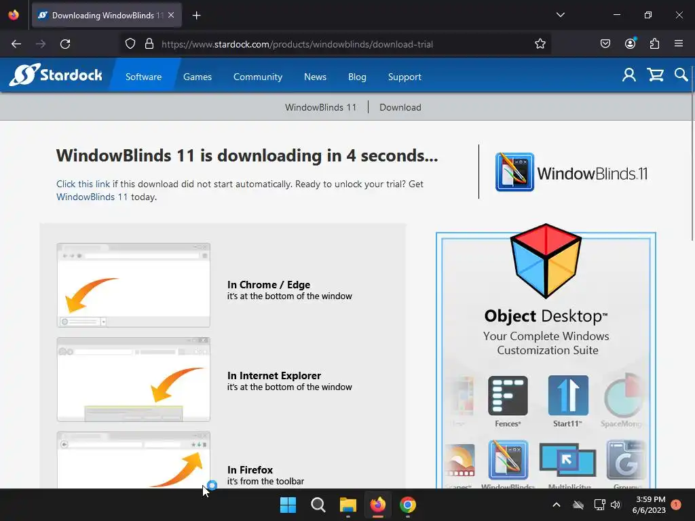Screen dimensions: 695x521
Task: Click the address bar URL
Action: 297,44
